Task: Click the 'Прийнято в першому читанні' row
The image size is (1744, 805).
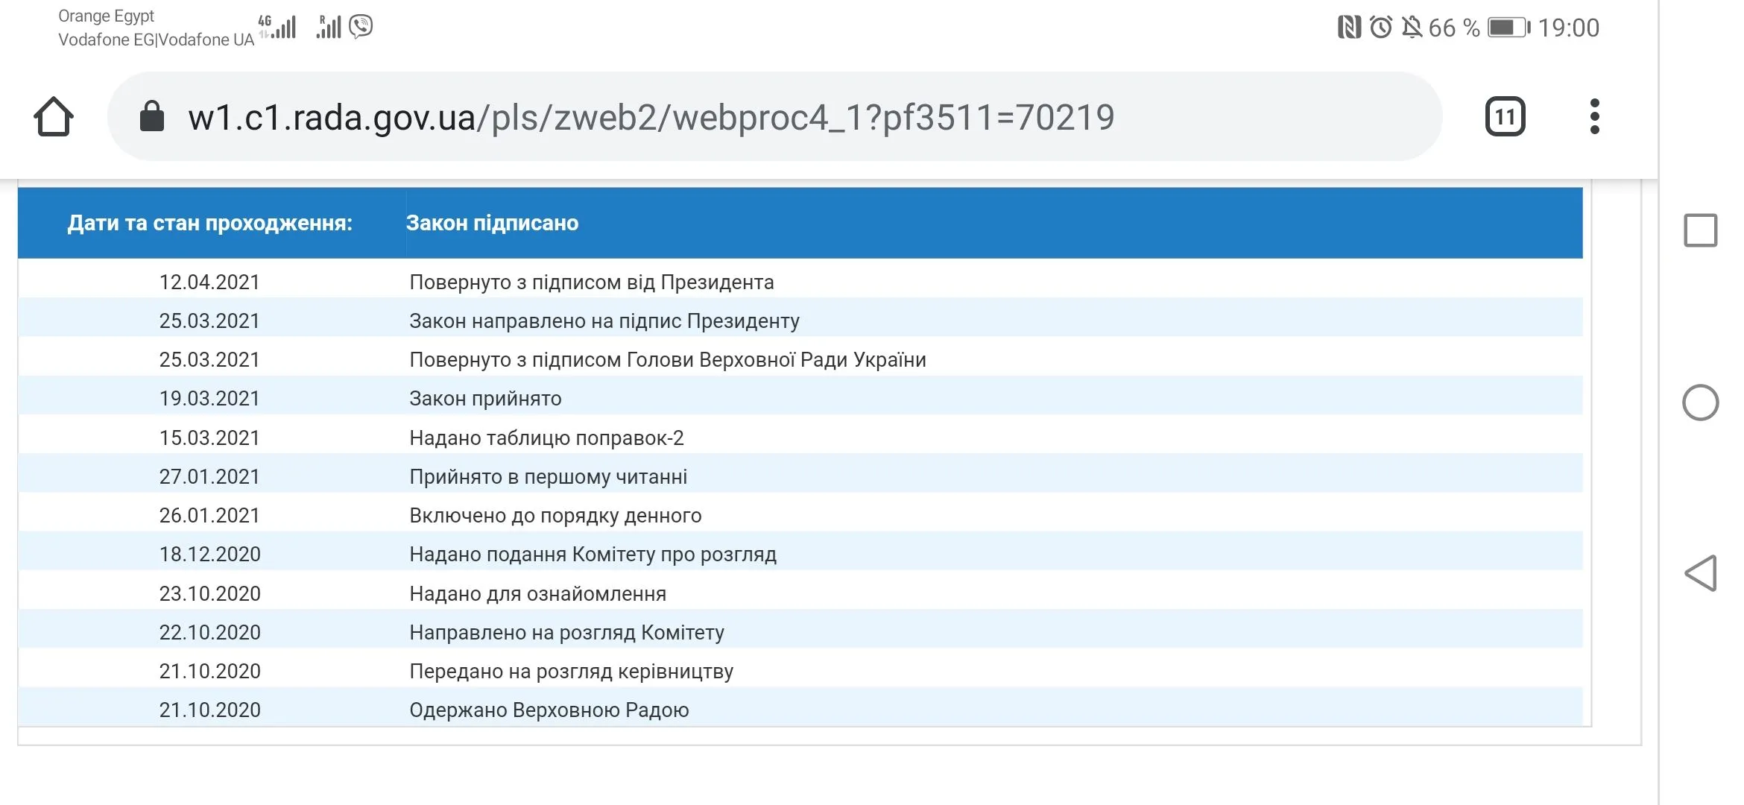Action: click(x=548, y=477)
